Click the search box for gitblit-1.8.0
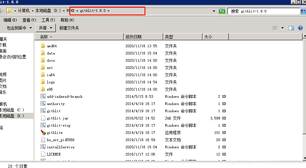 (x=264, y=11)
